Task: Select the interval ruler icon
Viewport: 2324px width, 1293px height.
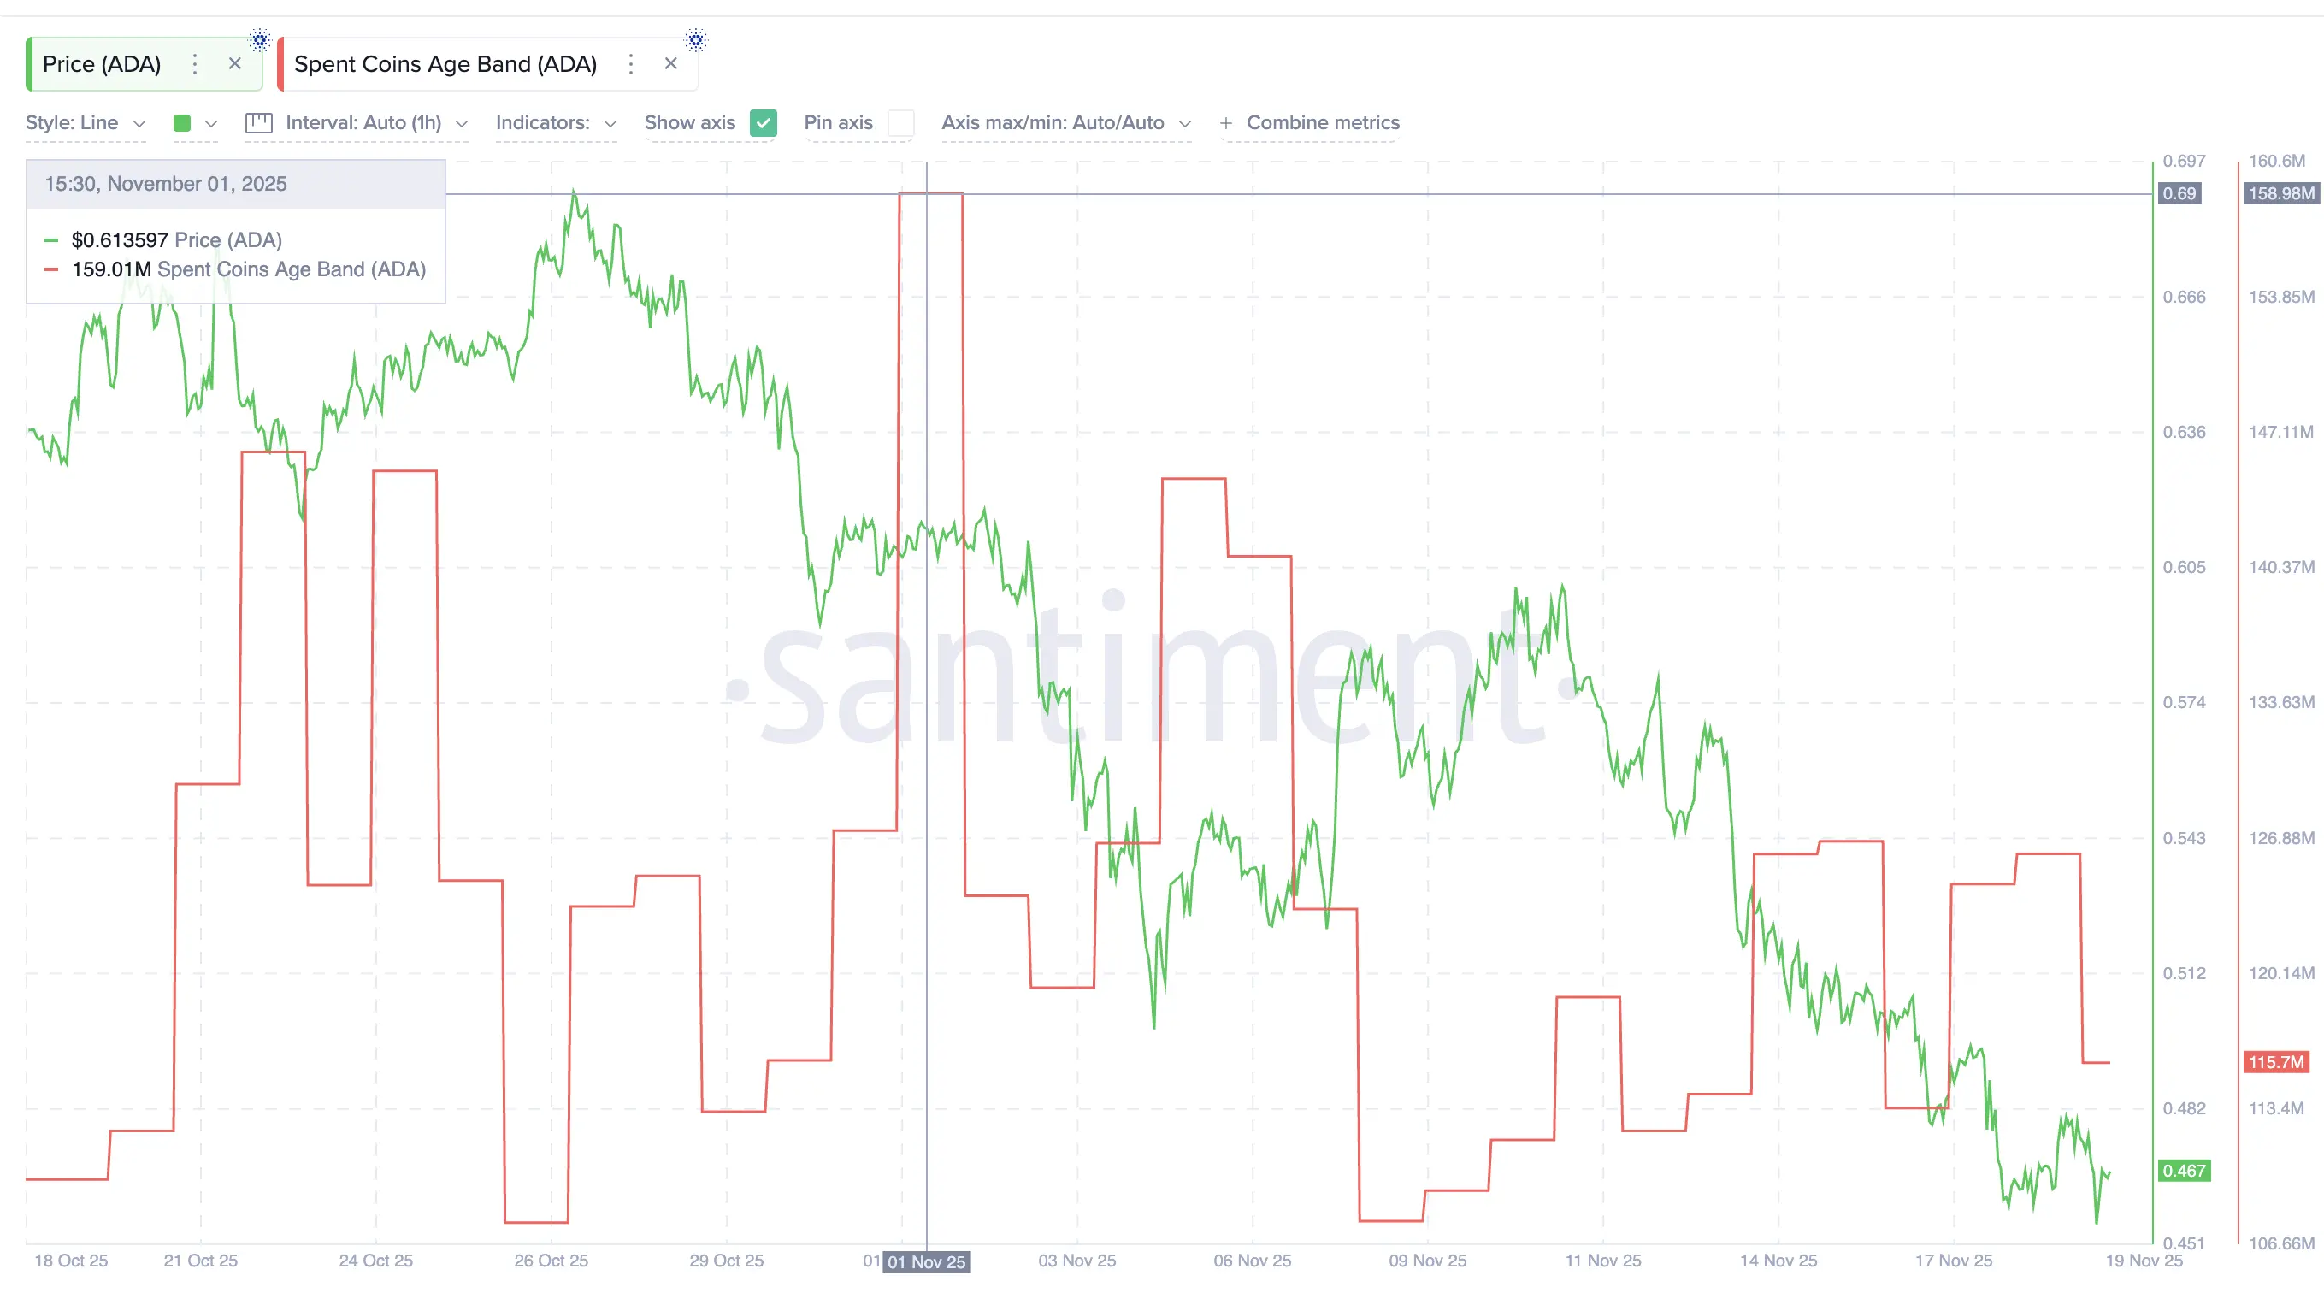Action: tap(259, 122)
